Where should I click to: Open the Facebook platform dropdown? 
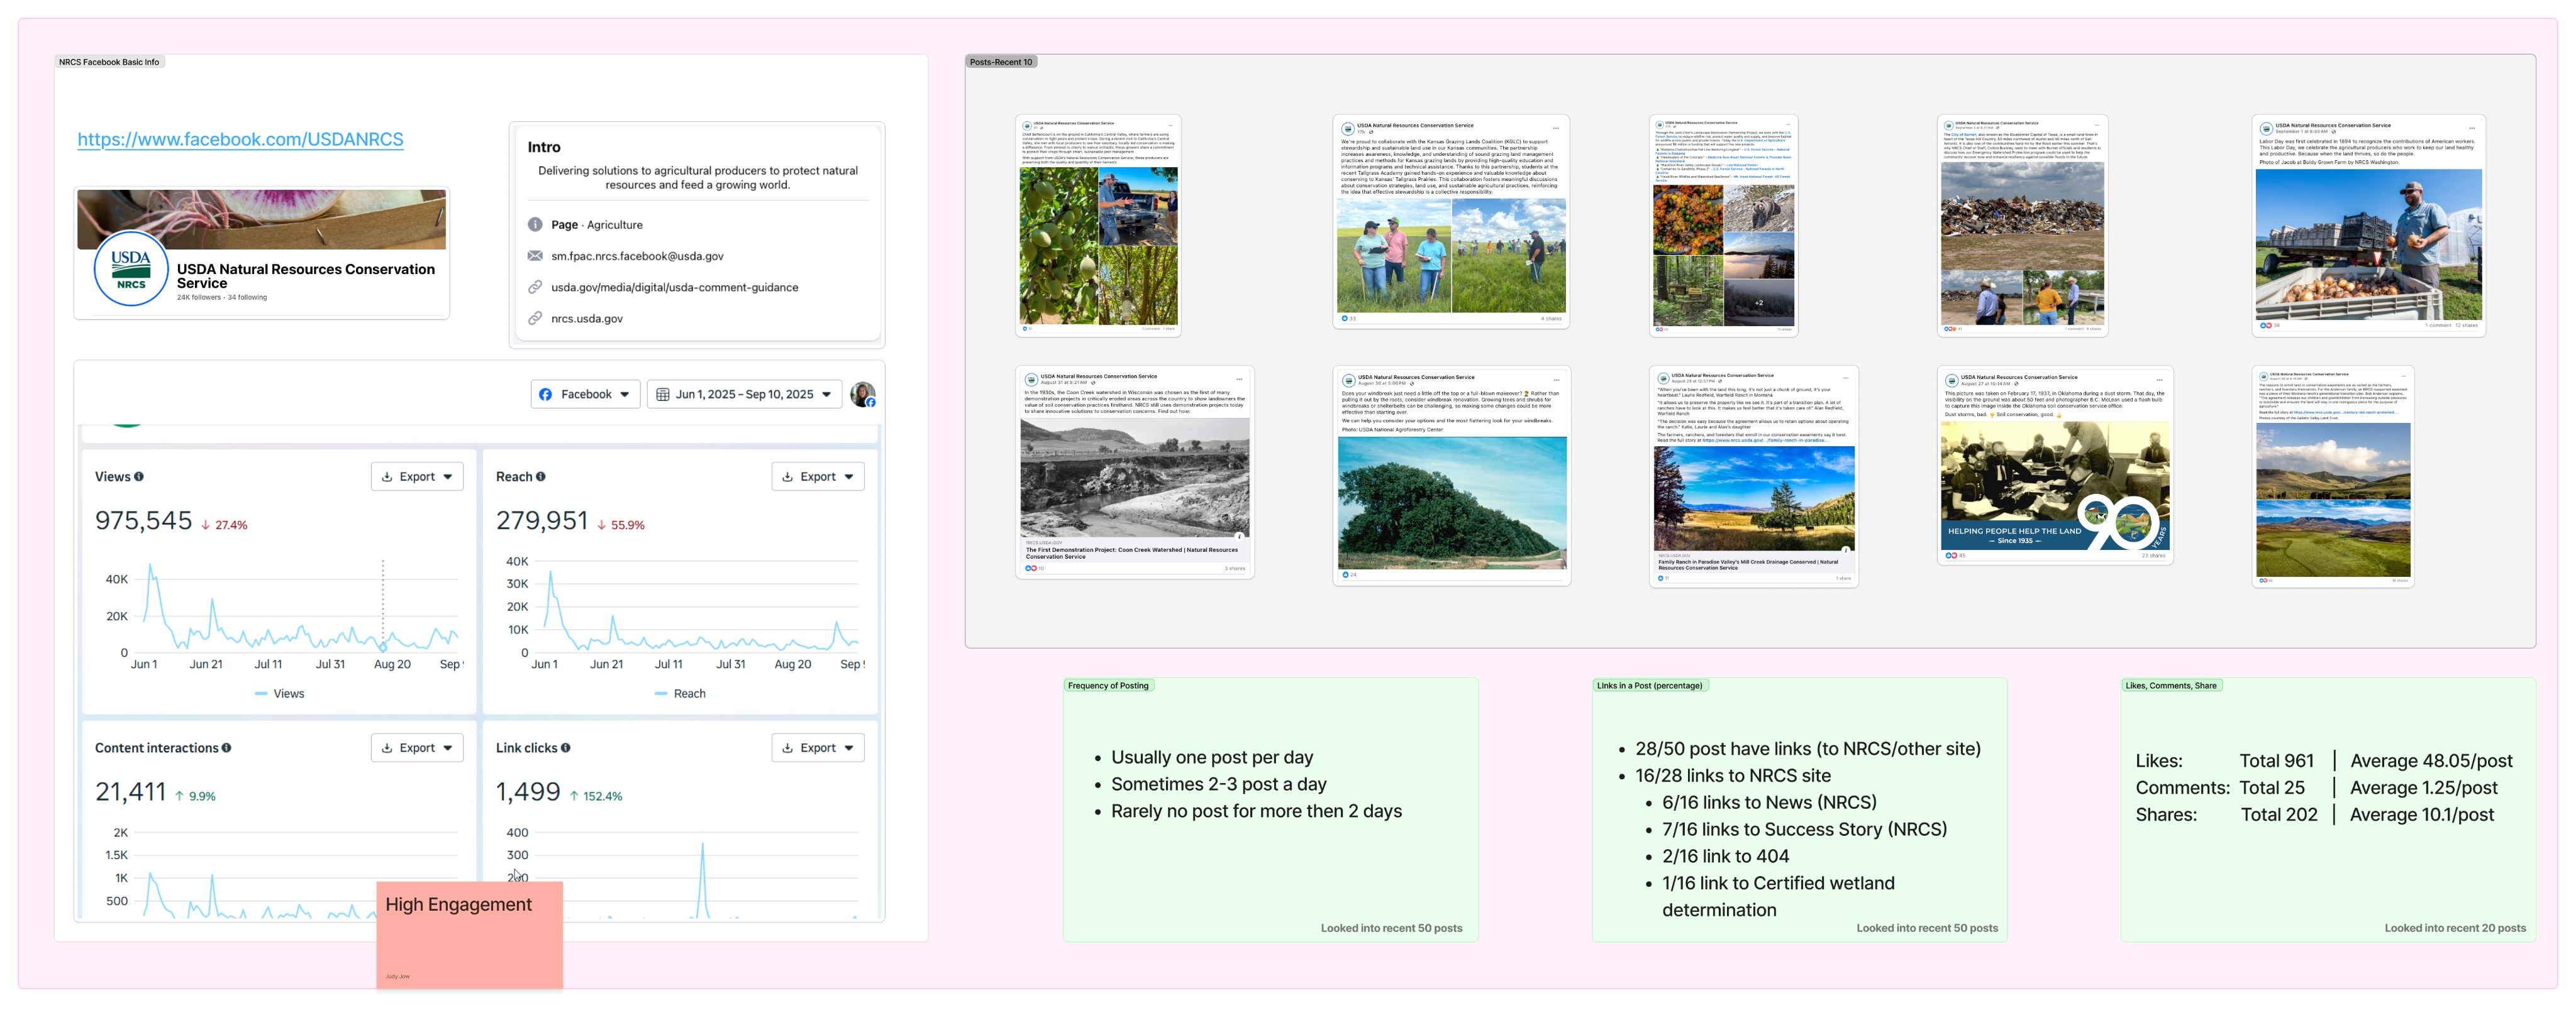coord(585,395)
